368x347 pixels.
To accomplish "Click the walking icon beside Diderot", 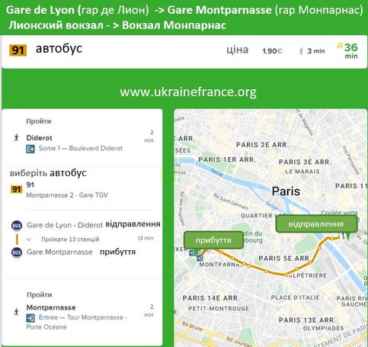I will tap(17, 137).
